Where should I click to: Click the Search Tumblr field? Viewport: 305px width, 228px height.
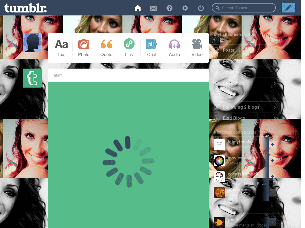pos(244,8)
